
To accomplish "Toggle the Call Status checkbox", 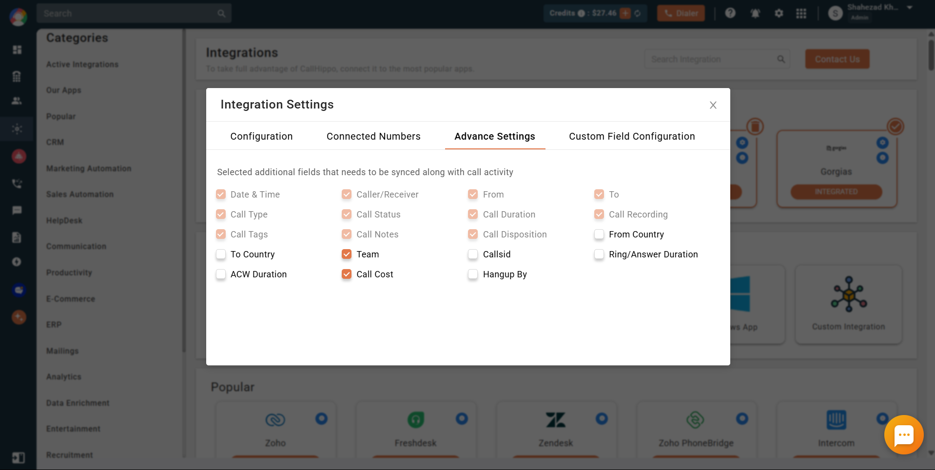I will (347, 215).
